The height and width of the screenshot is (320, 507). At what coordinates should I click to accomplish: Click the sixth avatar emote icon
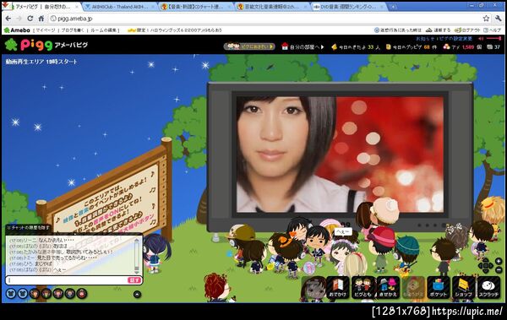coord(70,294)
